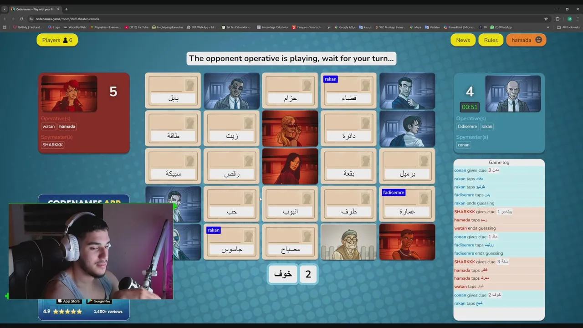Open the WhatsApp bookmark
Viewport: 583px width, 328px height.
pyautogui.click(x=501, y=27)
